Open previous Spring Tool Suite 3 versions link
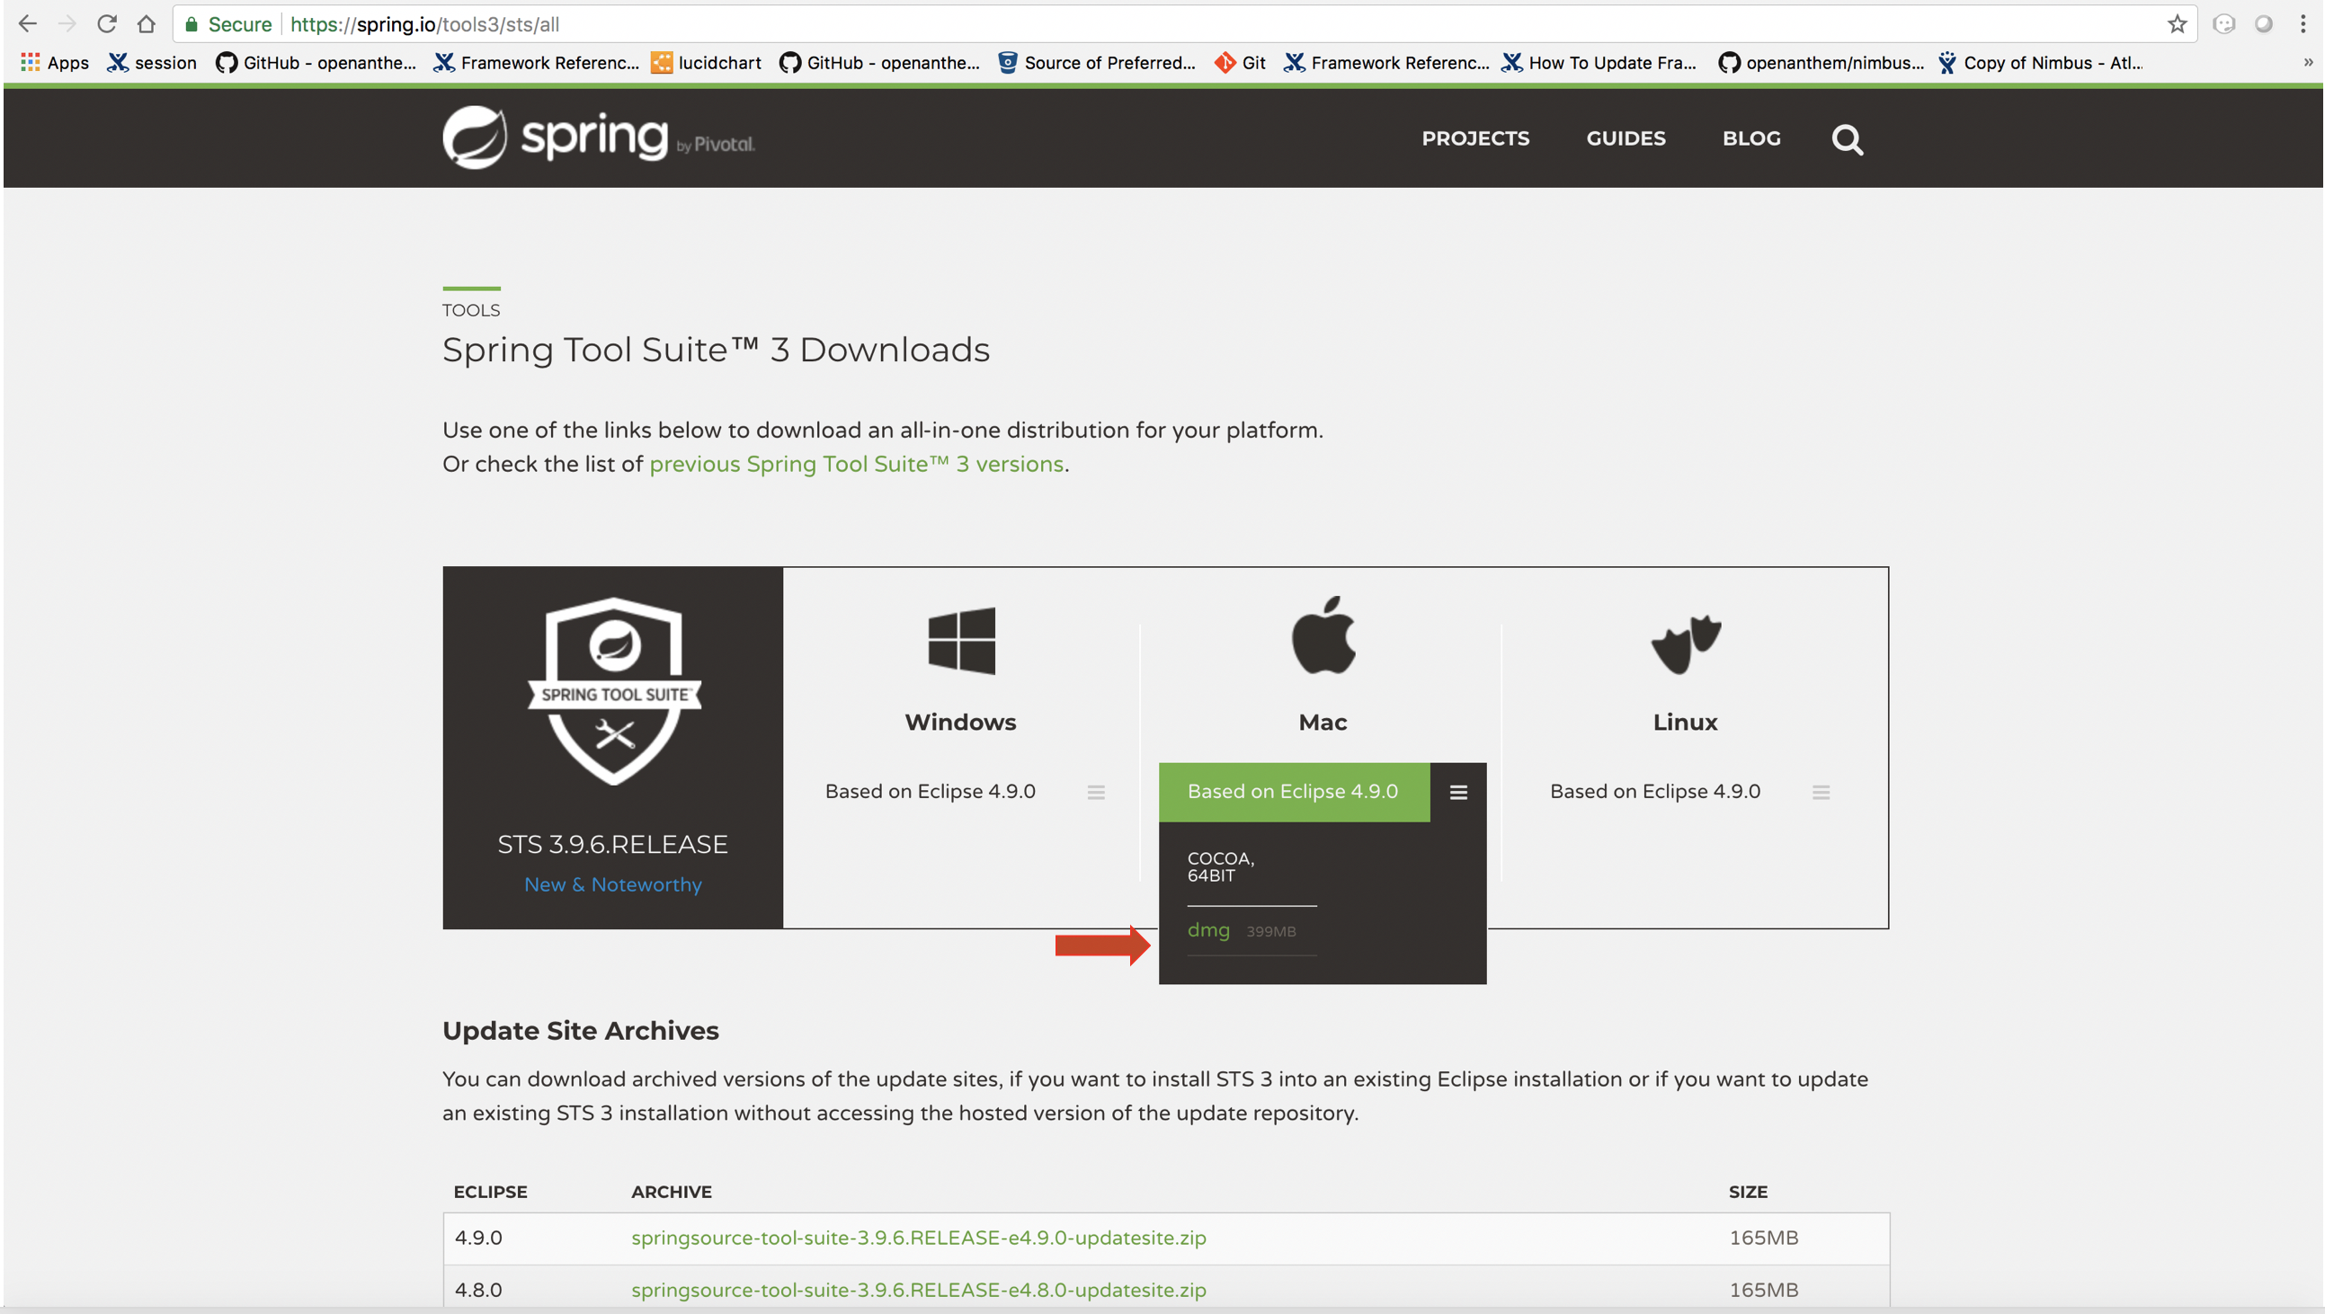The width and height of the screenshot is (2325, 1314). (x=856, y=464)
